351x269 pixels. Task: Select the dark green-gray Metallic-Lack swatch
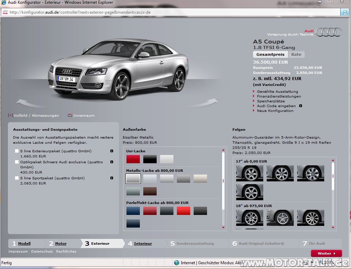(133, 191)
